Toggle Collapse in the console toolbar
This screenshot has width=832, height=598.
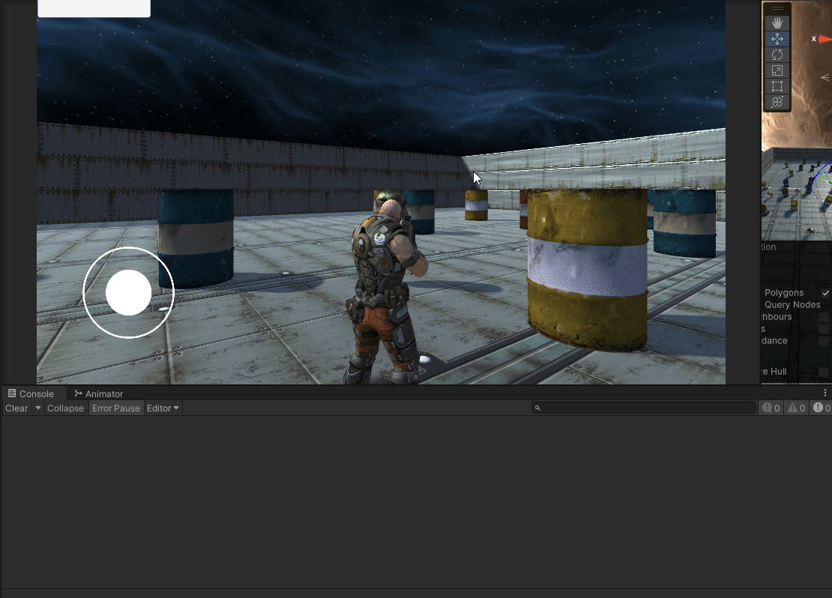tap(65, 408)
